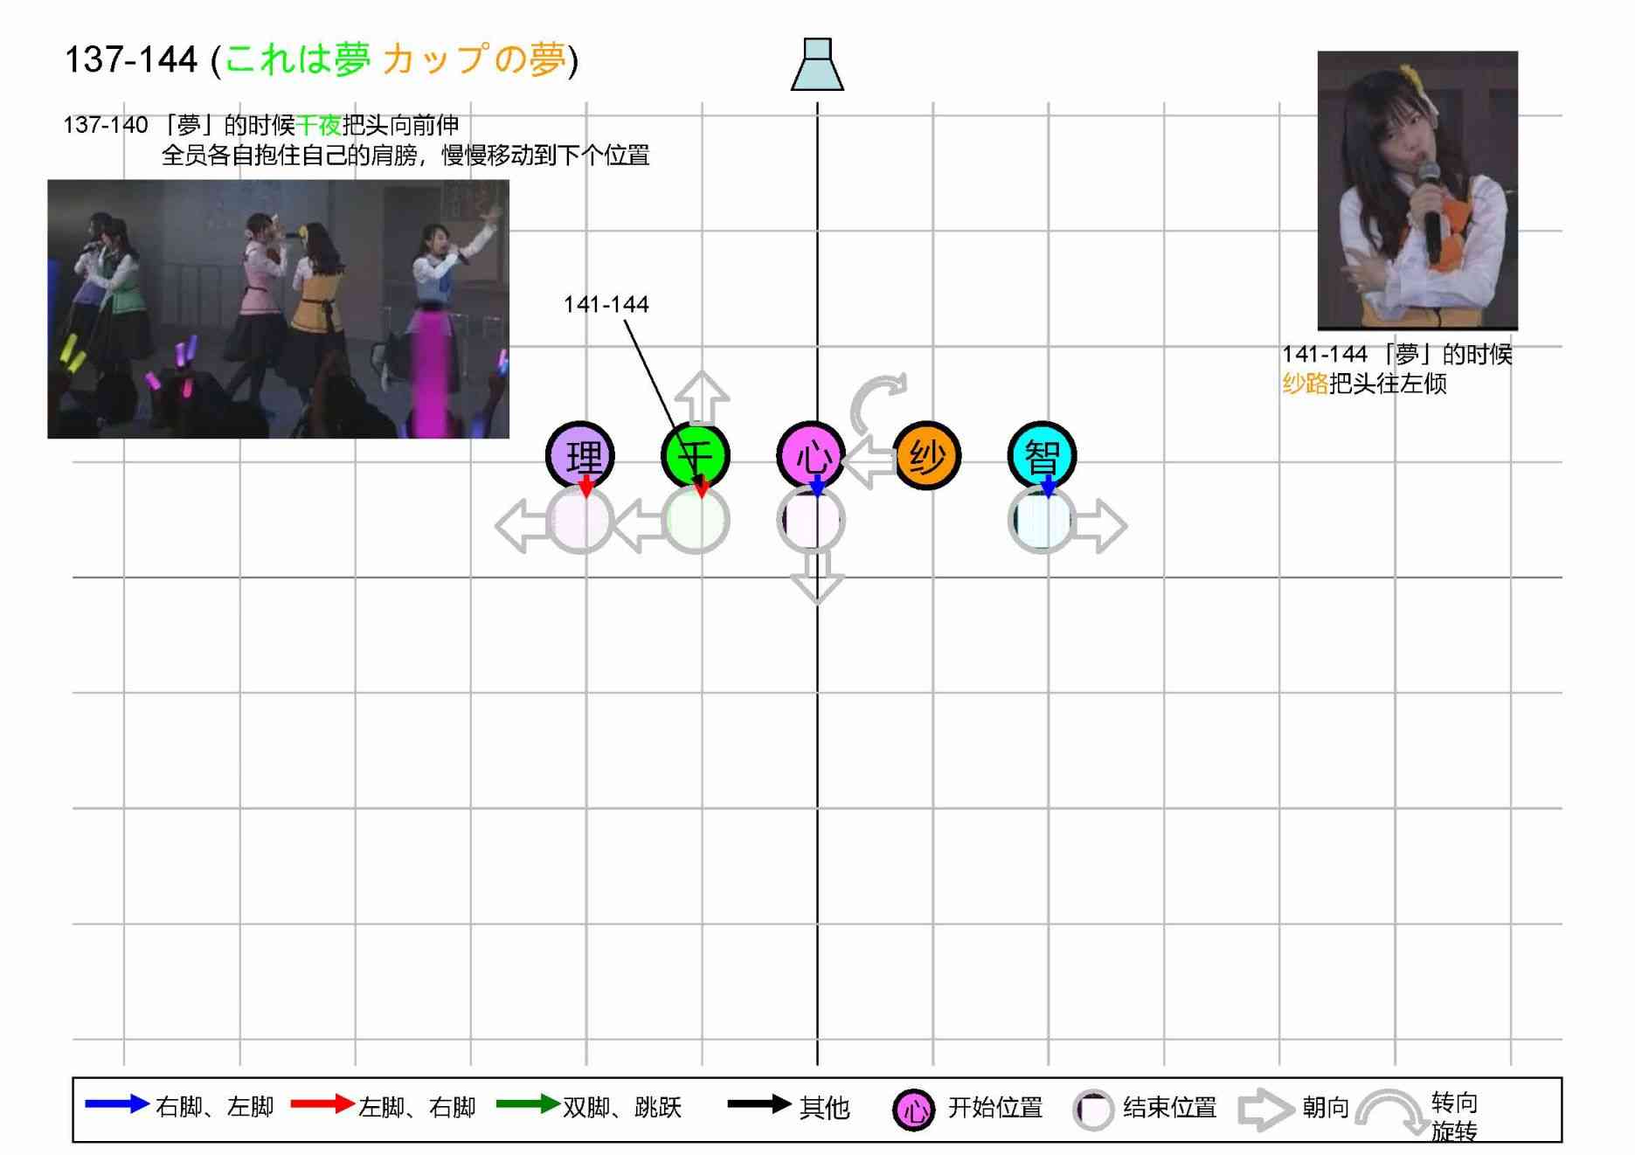
Task: Select the green 千 start position circle
Action: click(696, 454)
